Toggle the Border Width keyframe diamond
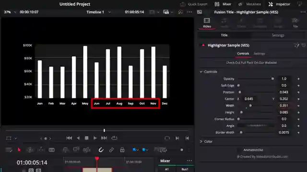307x172 pixels. [x=298, y=133]
